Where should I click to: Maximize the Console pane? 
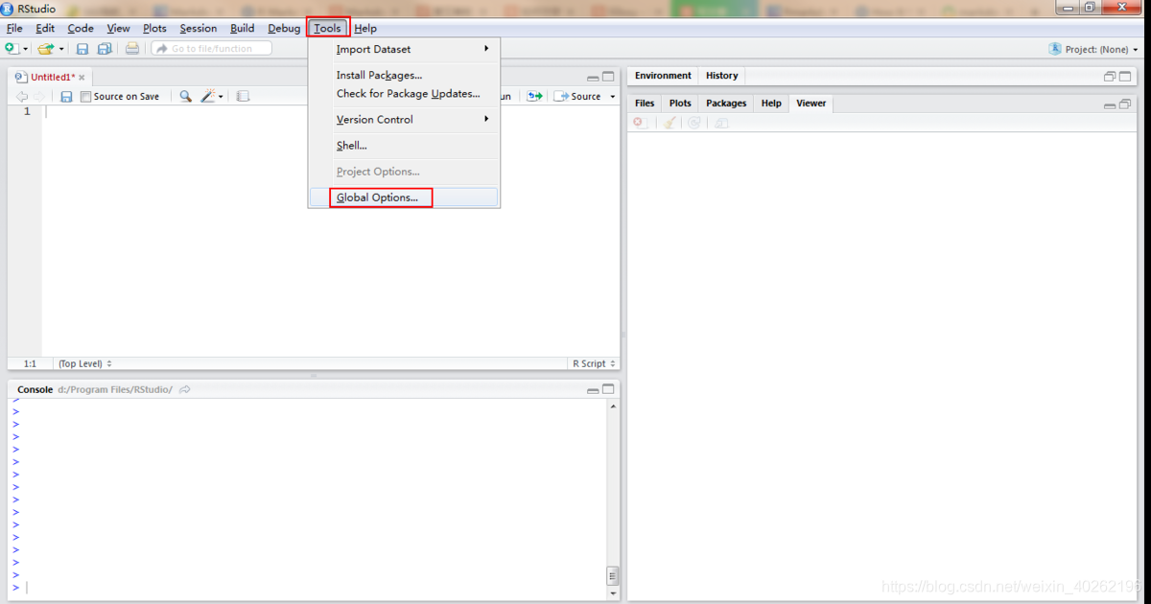click(x=608, y=390)
